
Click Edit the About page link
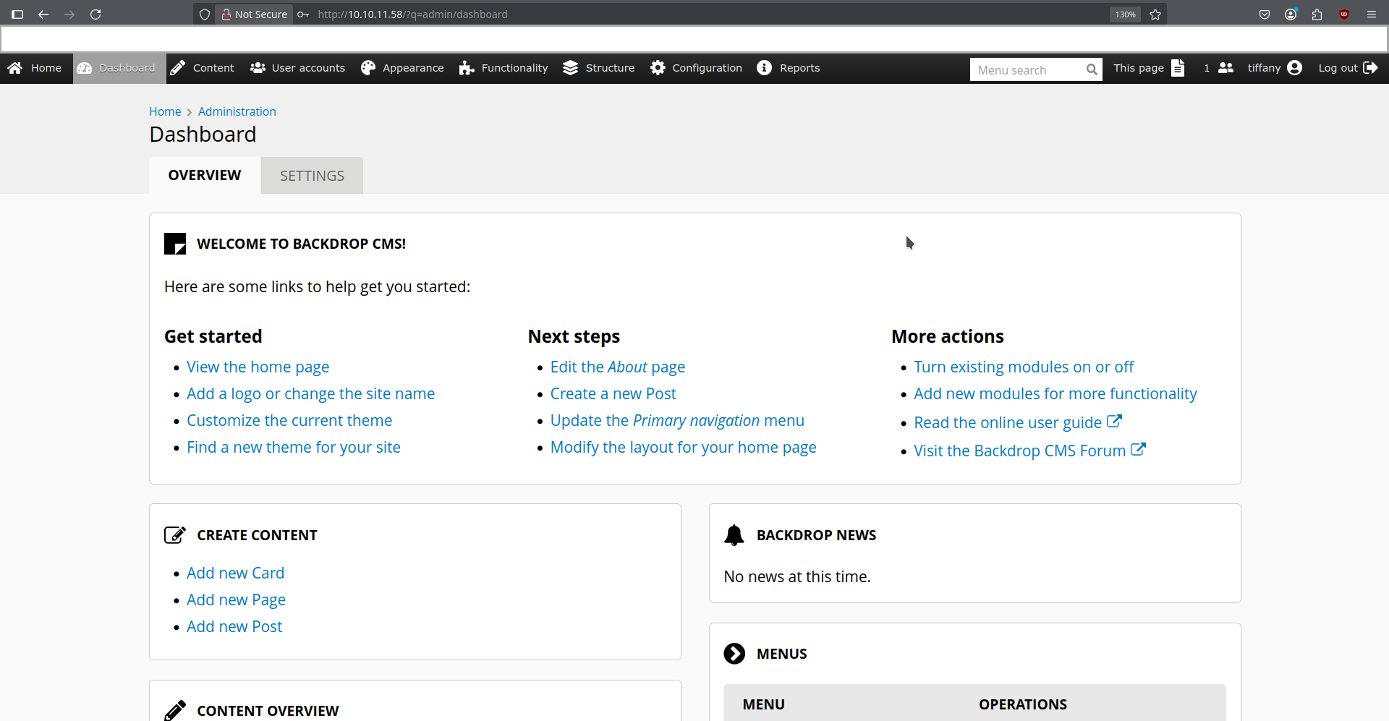[618, 367]
